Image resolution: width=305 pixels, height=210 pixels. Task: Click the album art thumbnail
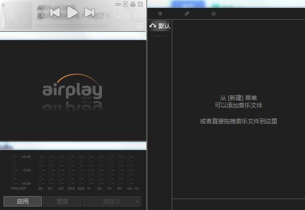click(17, 15)
